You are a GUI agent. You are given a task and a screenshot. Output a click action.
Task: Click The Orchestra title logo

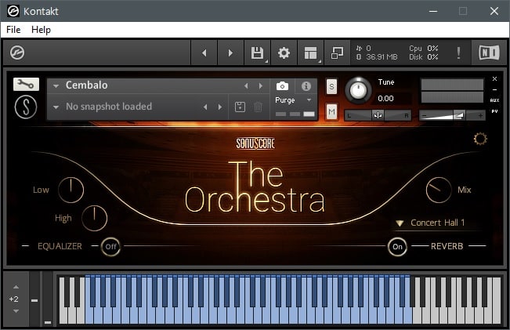click(x=255, y=187)
